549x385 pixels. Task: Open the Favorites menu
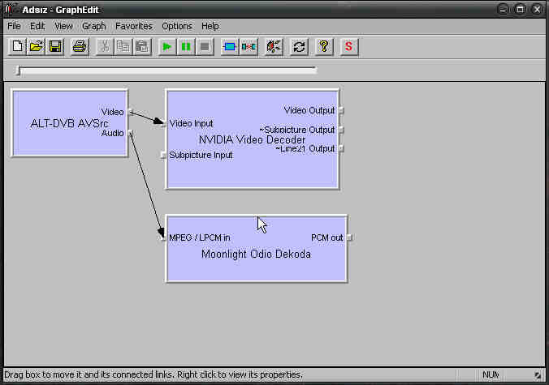tap(134, 26)
